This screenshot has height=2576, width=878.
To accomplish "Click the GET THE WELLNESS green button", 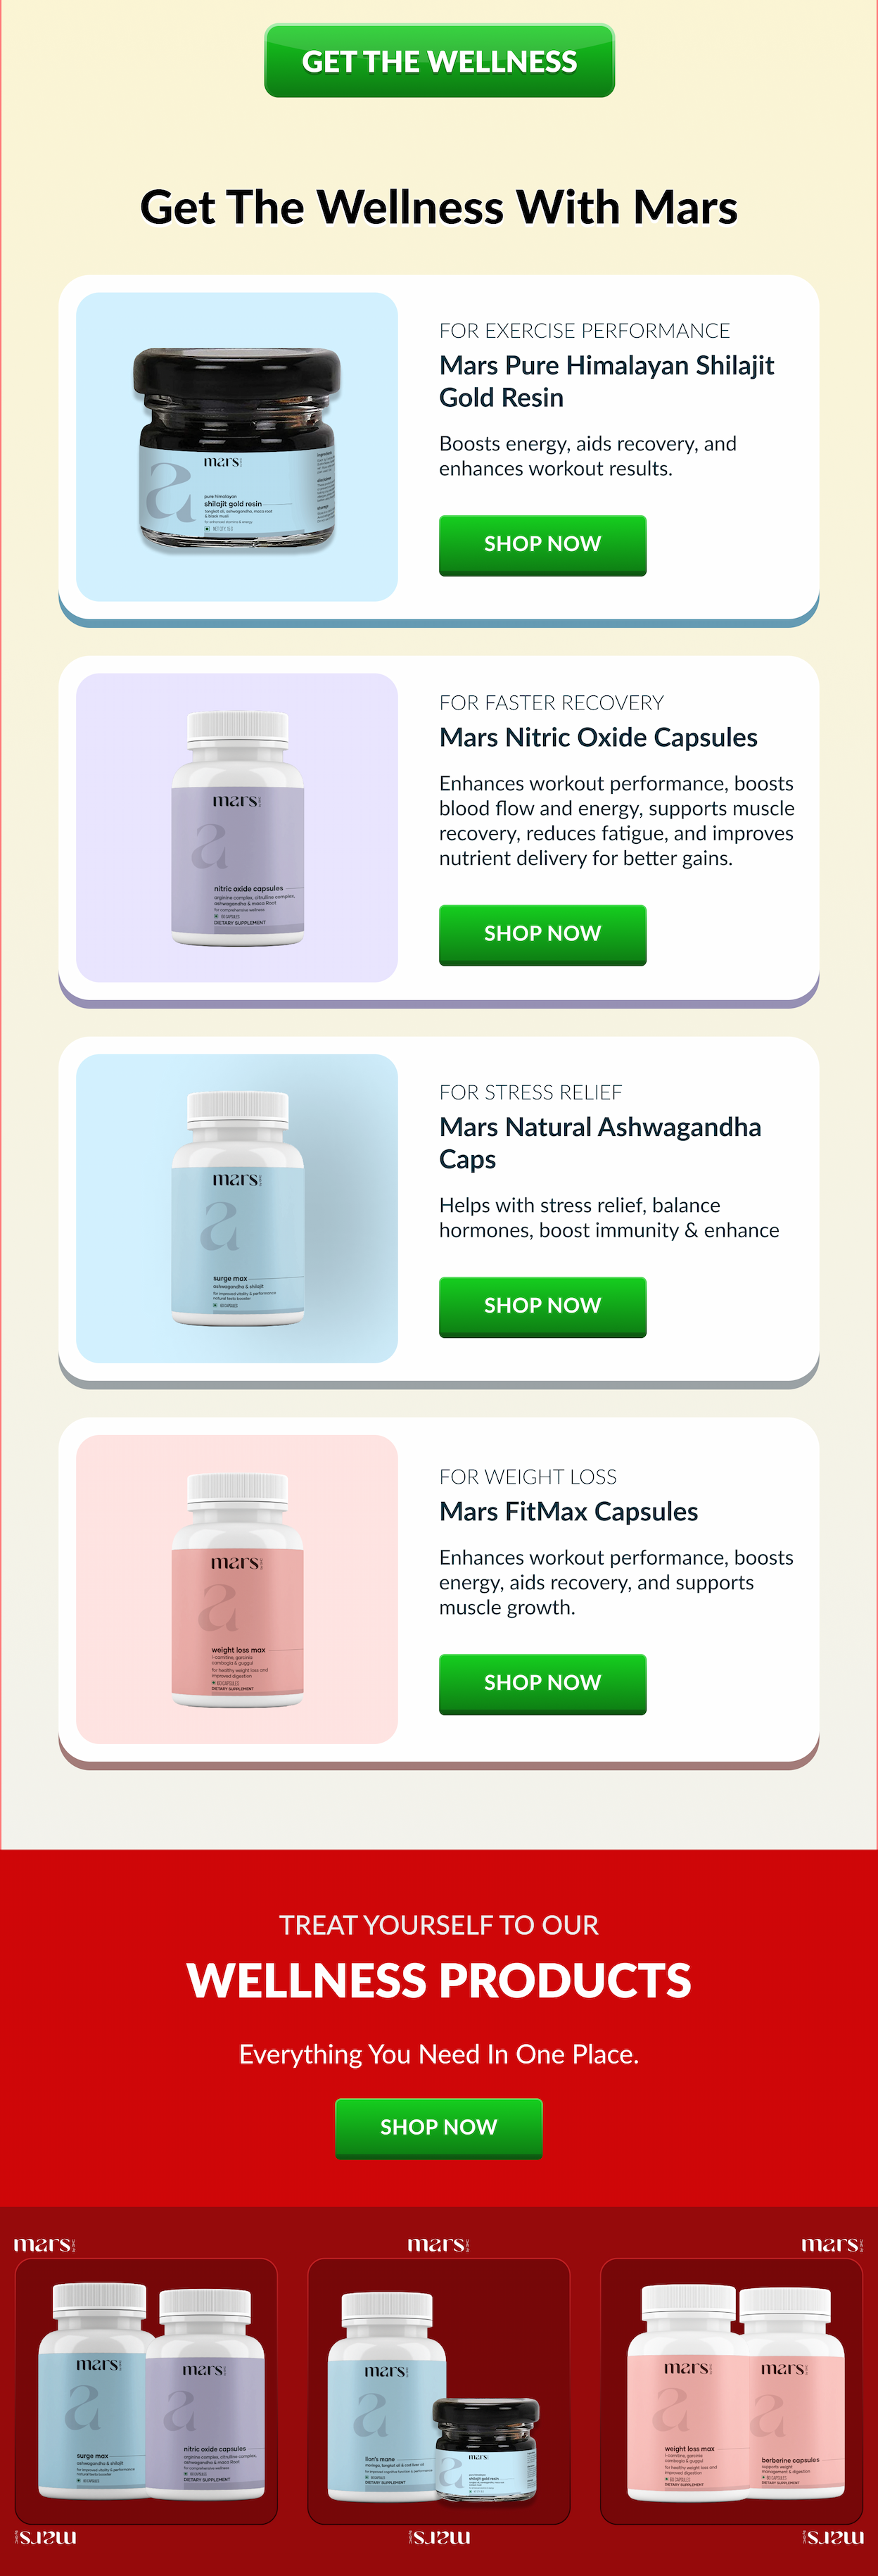I will point(439,61).
